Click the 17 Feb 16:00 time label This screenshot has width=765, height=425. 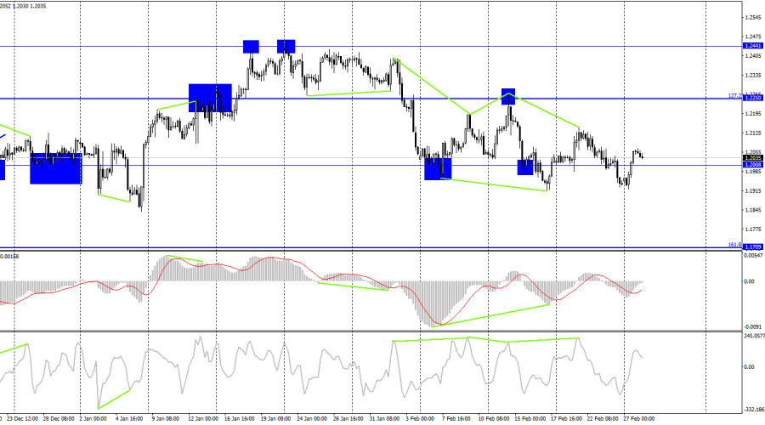566,419
